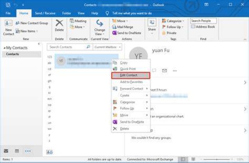Viewport: 249px width, 163px height.
Task: Click the email envelope icon in contact card
Action: tap(165, 70)
